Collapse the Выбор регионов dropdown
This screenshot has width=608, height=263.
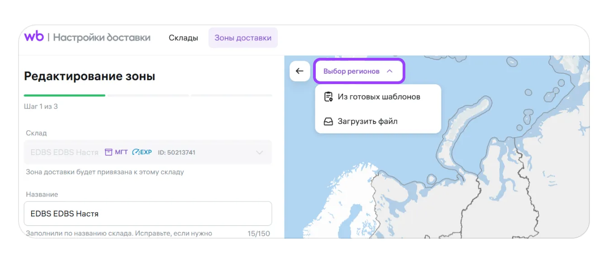359,71
